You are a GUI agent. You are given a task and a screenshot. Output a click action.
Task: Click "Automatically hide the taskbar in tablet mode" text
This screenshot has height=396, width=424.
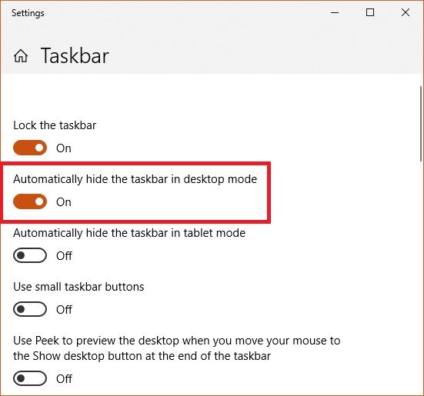coord(129,233)
